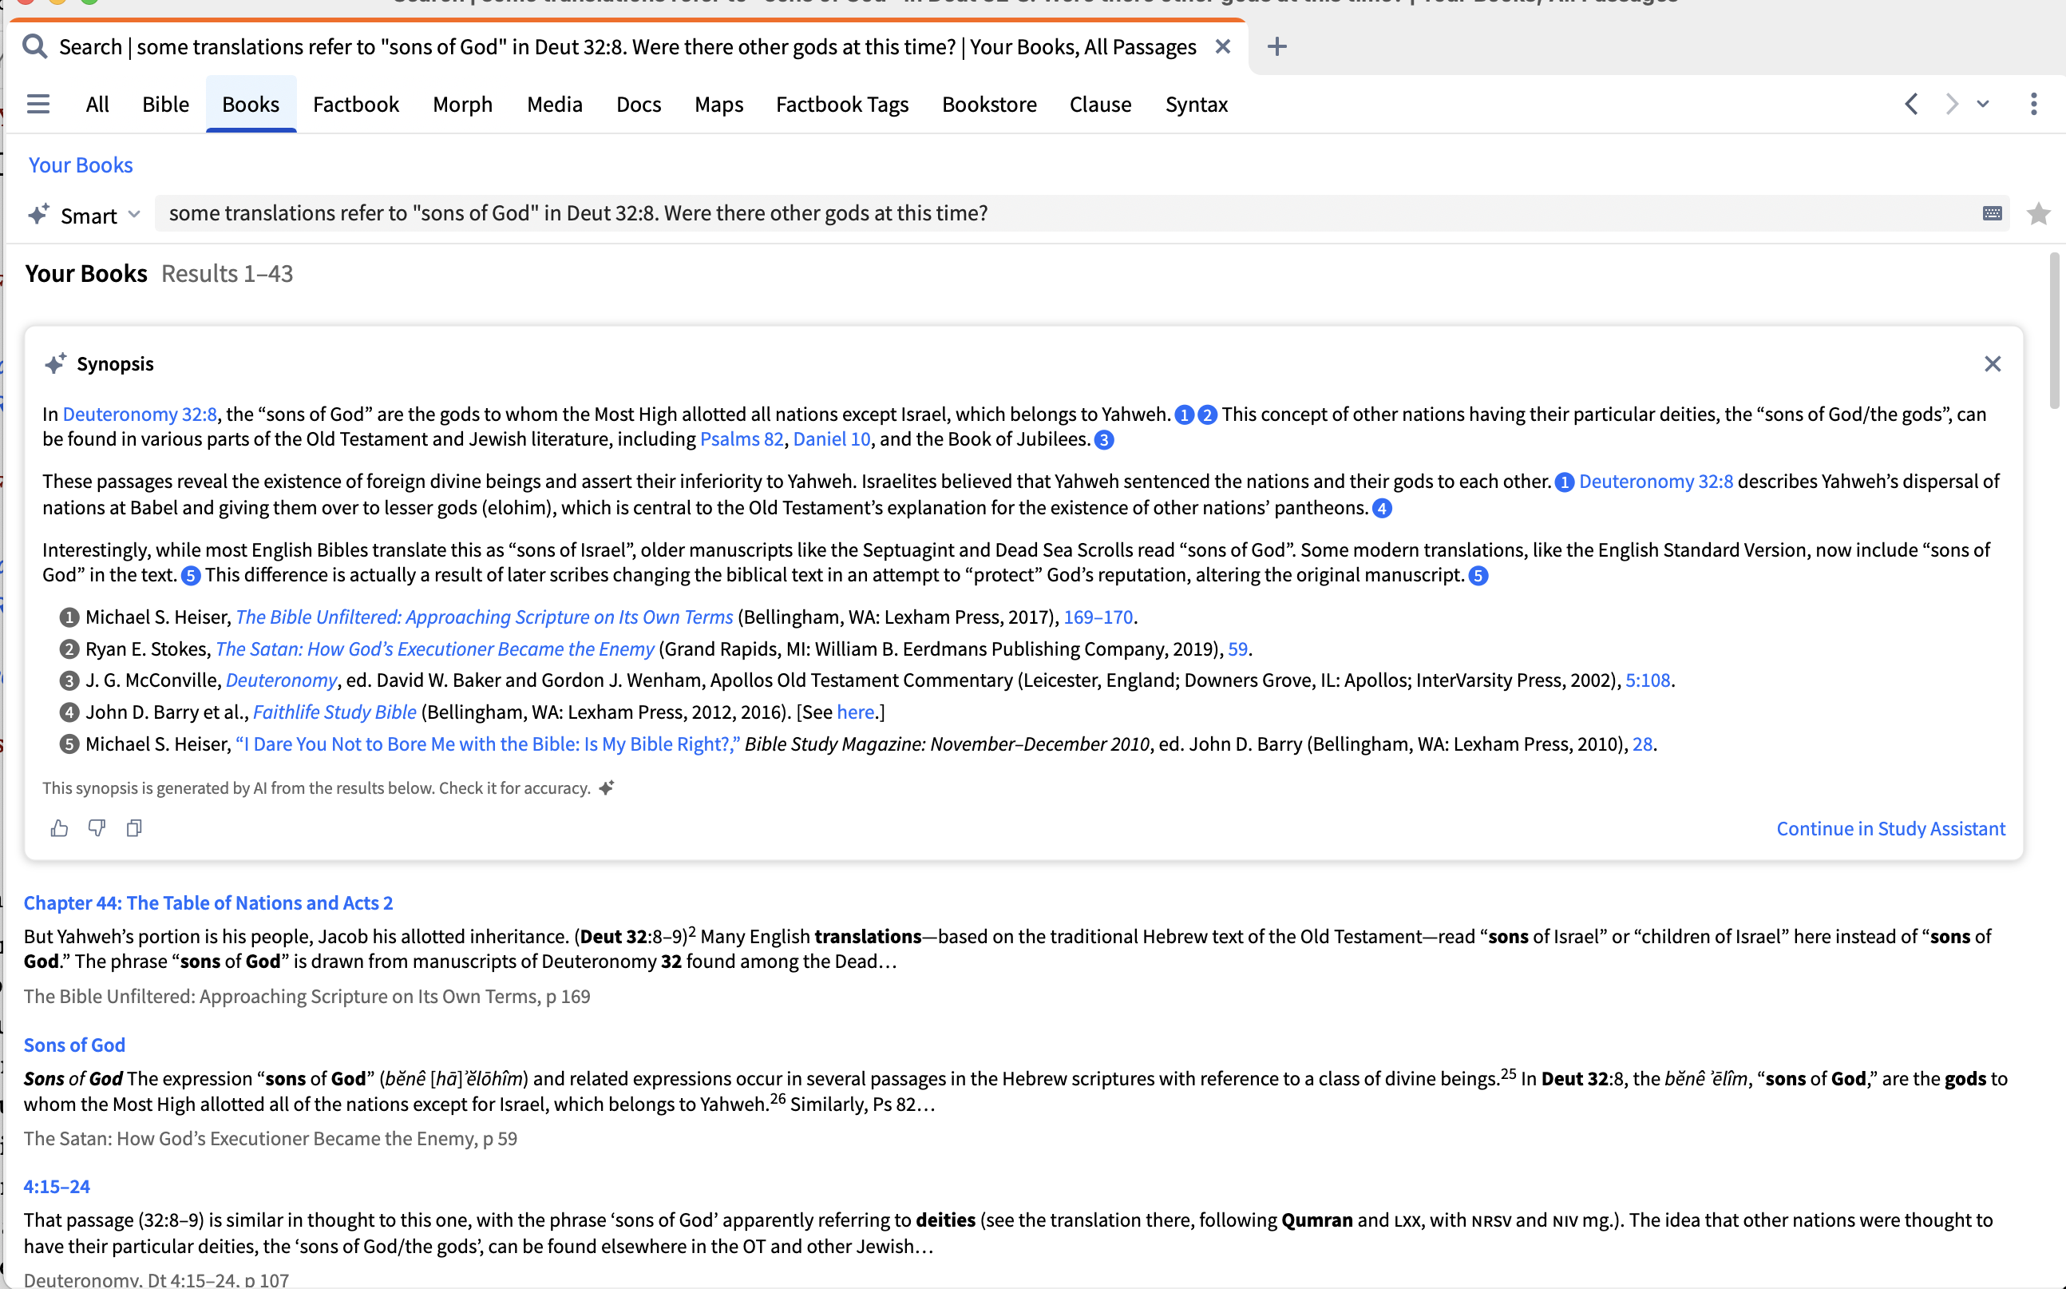
Task: Click the hamburger menu icon
Action: (38, 104)
